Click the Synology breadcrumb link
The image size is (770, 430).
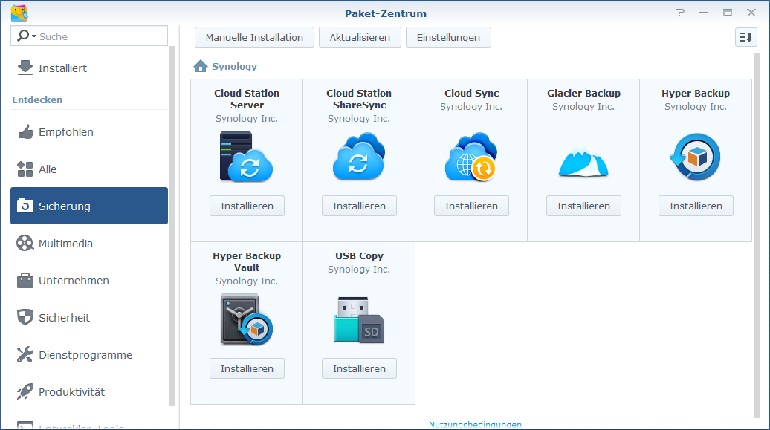(x=234, y=66)
